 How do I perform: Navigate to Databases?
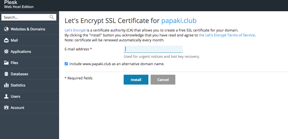point(29,74)
